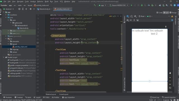
Task: Expand all nodes in Project panel
Action: coord(23,9)
